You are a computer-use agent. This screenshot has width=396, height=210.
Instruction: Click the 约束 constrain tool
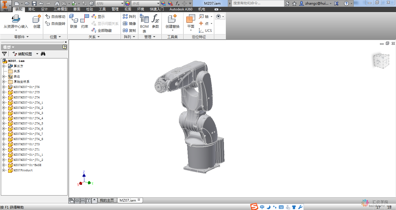click(x=85, y=22)
